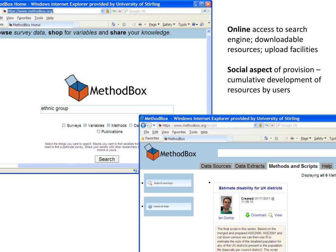The image size is (336, 252).
Task: Click the magnifier View icon beside Download
Action: [271, 215]
